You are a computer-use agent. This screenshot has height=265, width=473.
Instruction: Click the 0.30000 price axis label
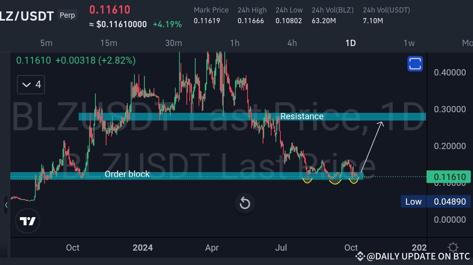coord(450,109)
